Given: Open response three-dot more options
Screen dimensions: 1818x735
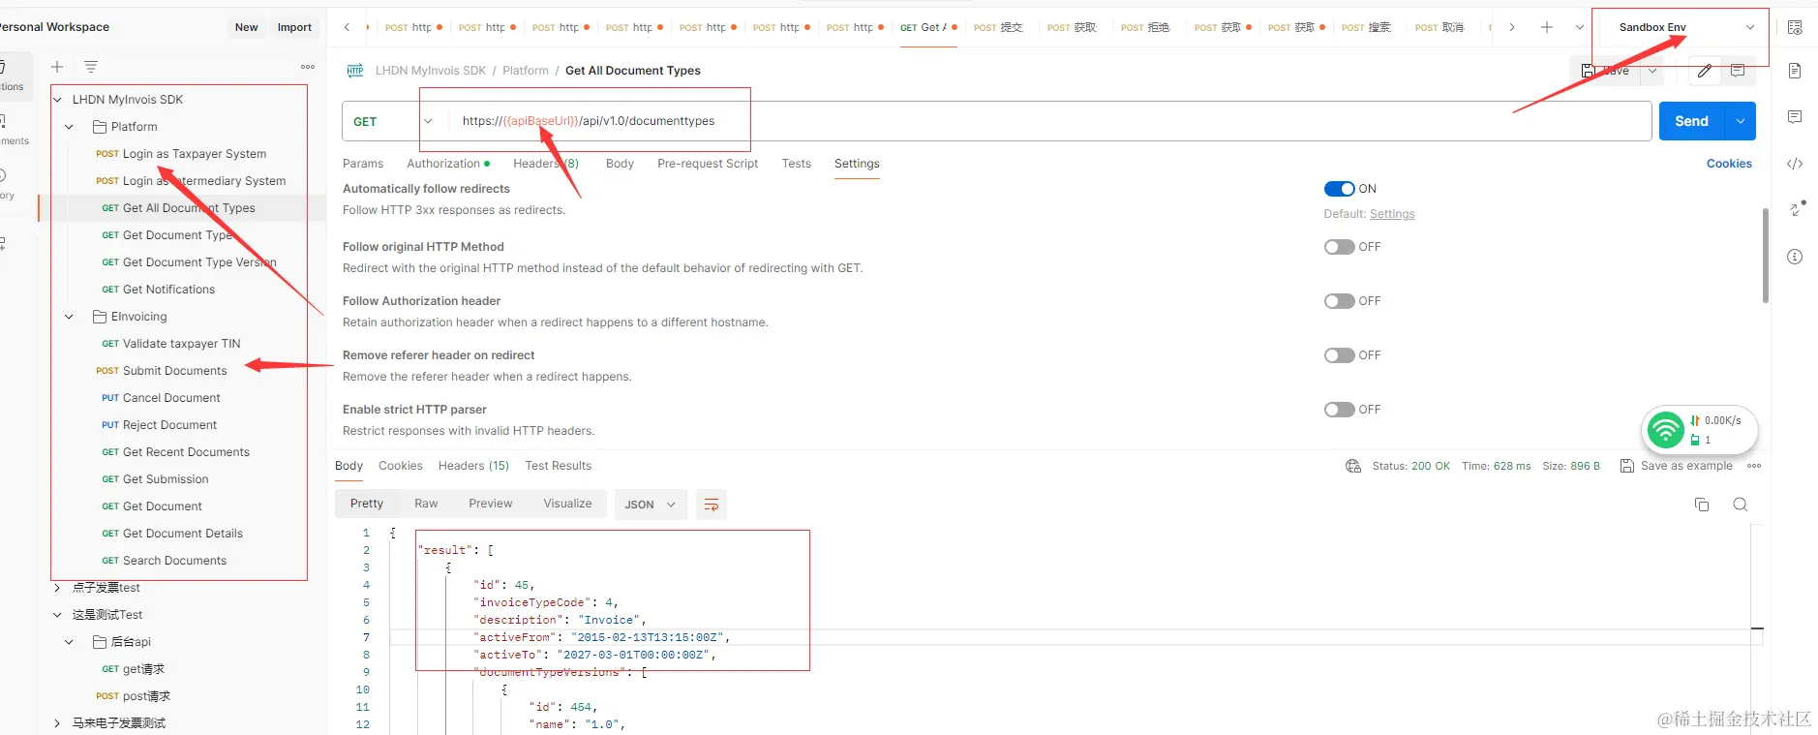Looking at the screenshot, I should pyautogui.click(x=1754, y=466).
